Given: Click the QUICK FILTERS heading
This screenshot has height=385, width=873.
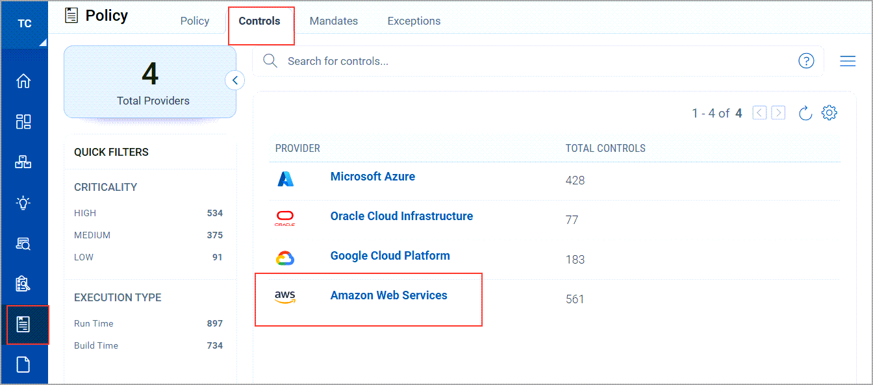Looking at the screenshot, I should click(111, 152).
